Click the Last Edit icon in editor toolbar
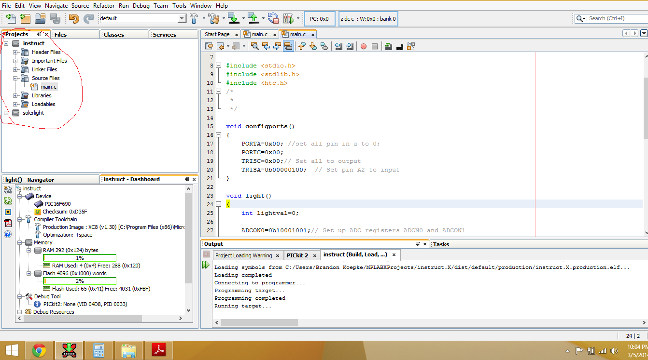 click(x=209, y=46)
